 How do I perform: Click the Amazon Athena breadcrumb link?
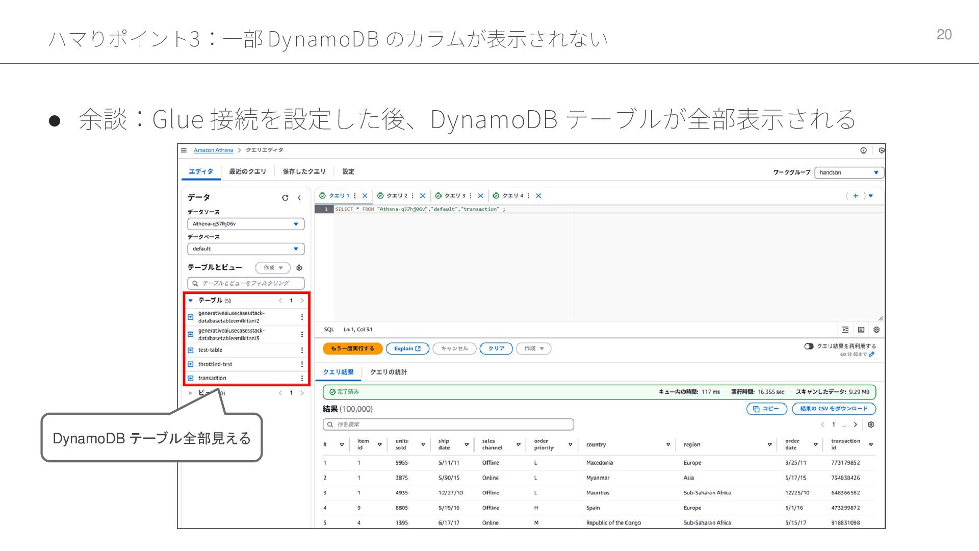tap(213, 150)
